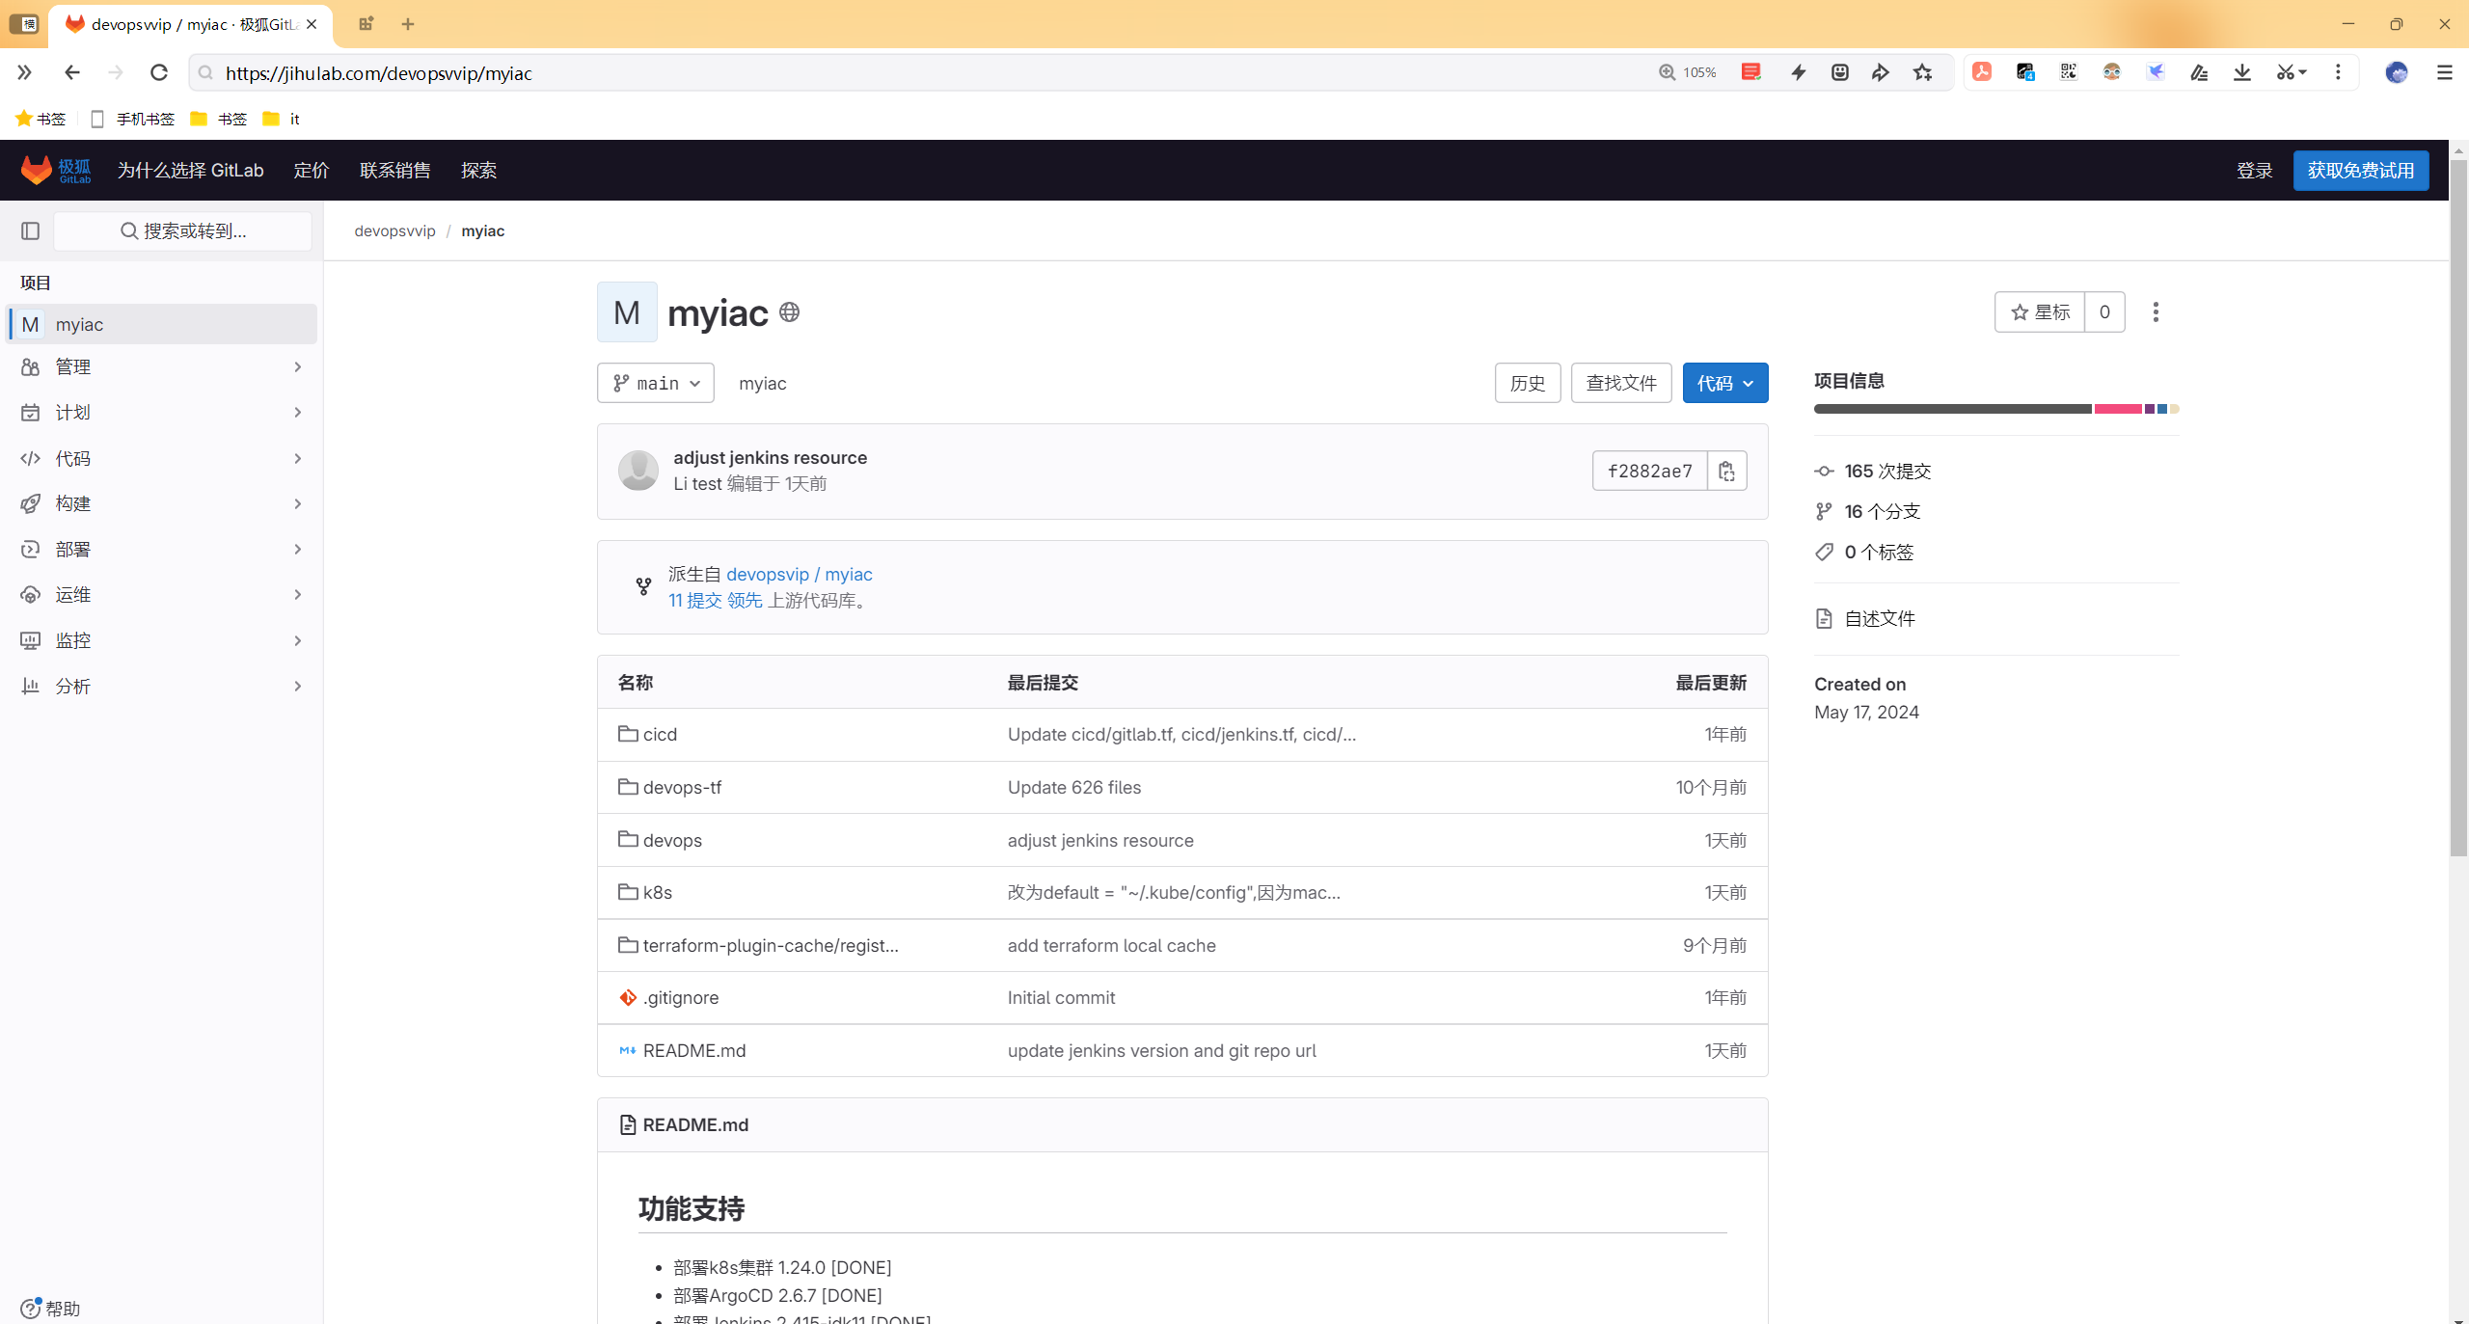
Task: Star the project with 星标 button
Action: pyautogui.click(x=2040, y=311)
